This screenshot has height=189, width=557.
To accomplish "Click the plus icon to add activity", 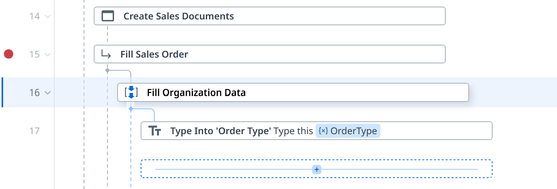I will point(317,170).
